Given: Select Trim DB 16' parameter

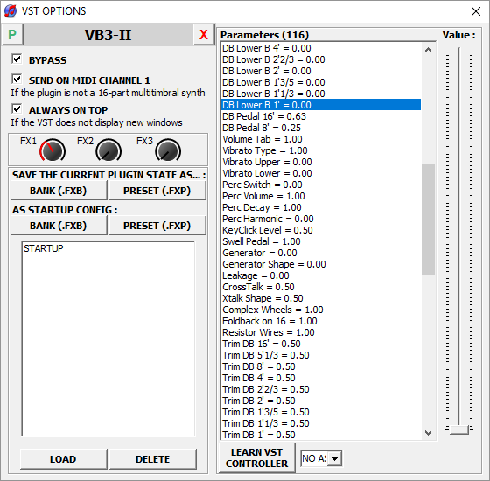Looking at the screenshot, I should pyautogui.click(x=321, y=344).
